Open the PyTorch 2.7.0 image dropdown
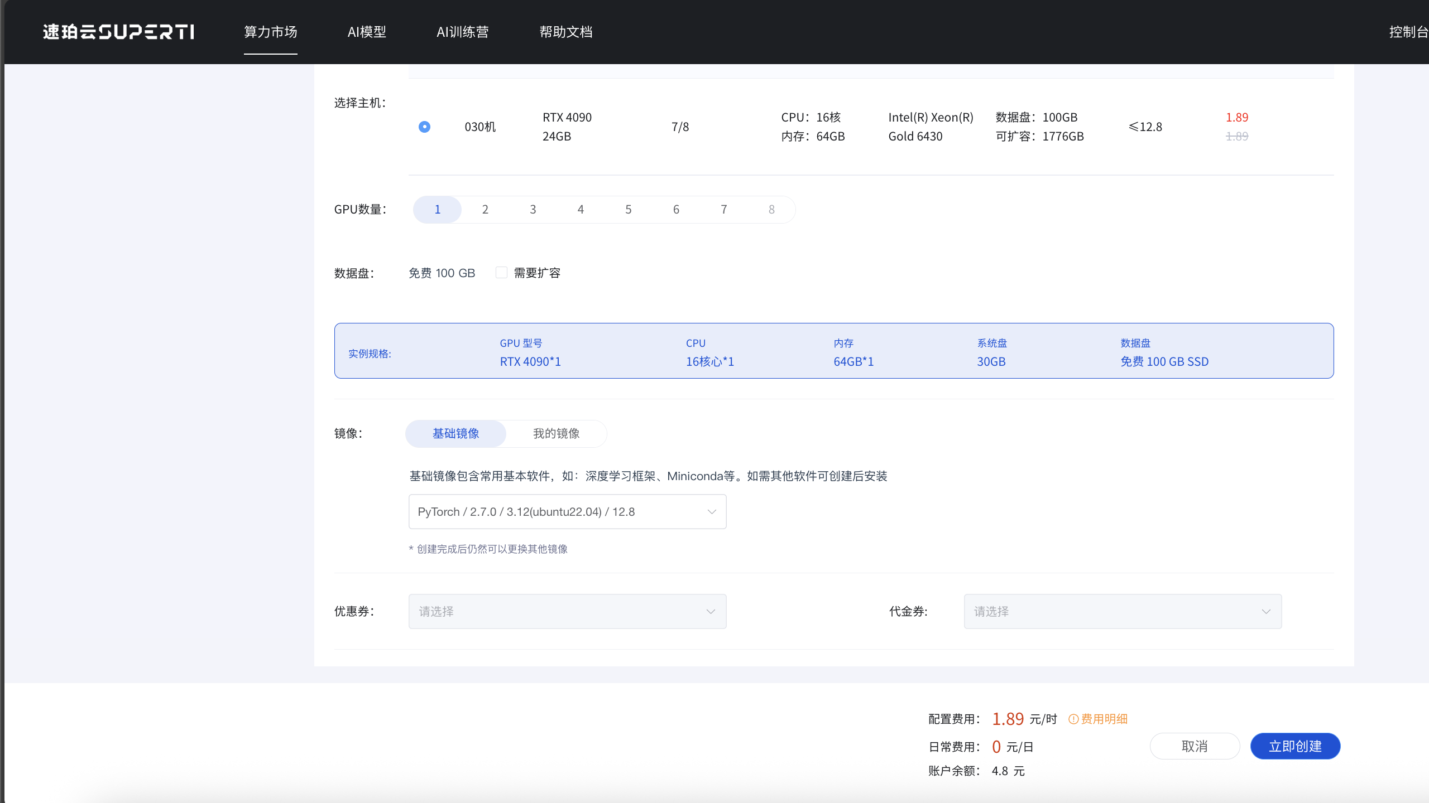The height and width of the screenshot is (803, 1429). pyautogui.click(x=567, y=512)
